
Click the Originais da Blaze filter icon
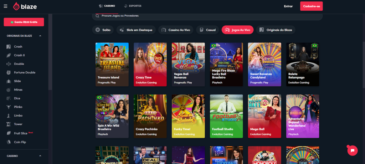262,30
